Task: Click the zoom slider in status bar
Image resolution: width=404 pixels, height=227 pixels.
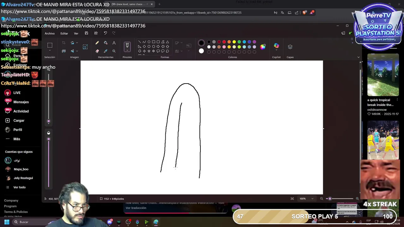Action: [x=340, y=199]
